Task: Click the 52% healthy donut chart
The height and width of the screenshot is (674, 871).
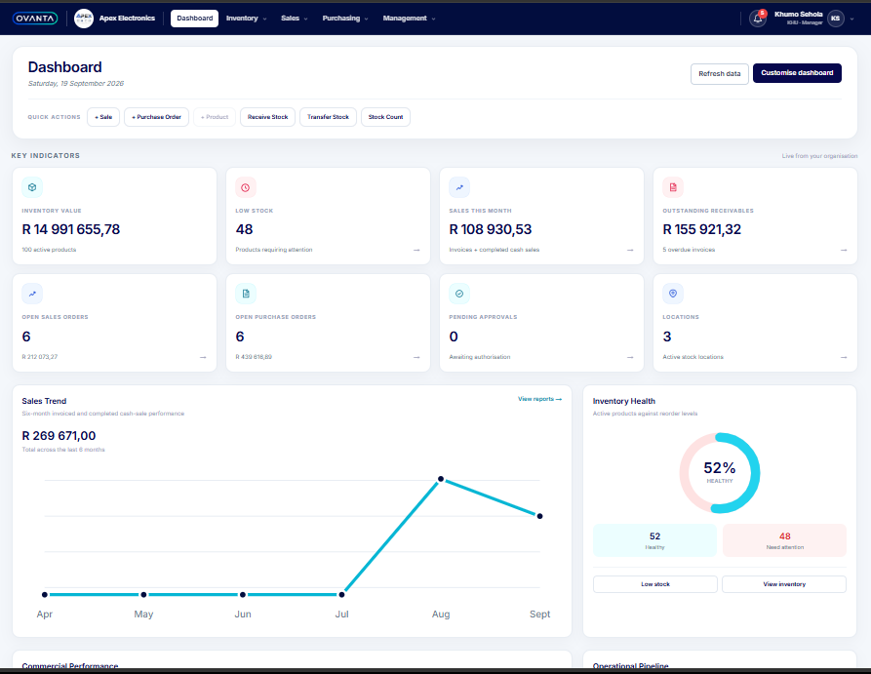Action: [x=720, y=473]
